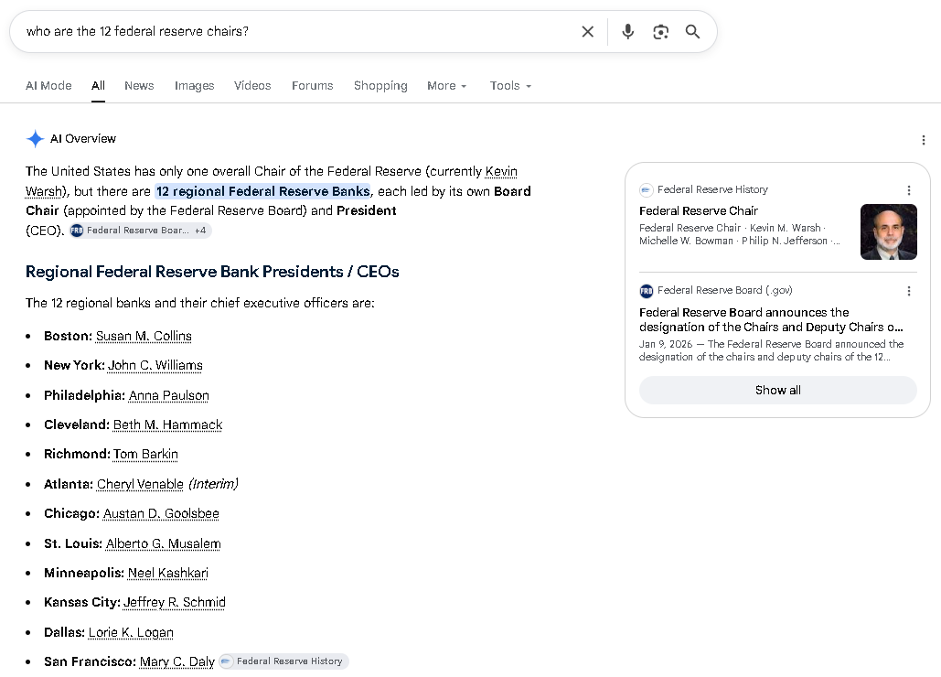Click the Jan 9, 2026 article snippet text
Viewport: 941px width, 677px height.
(x=771, y=350)
